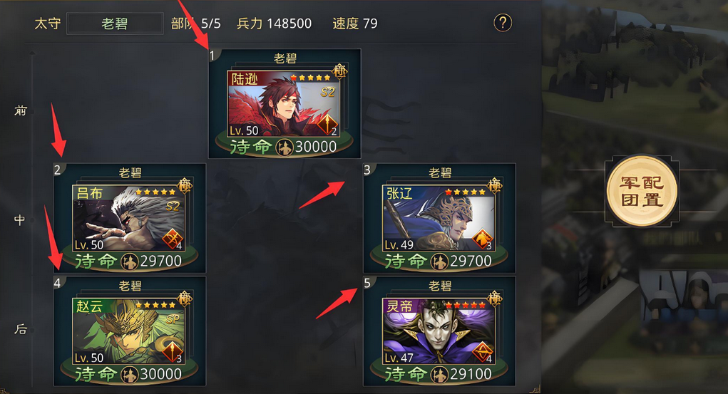728x394 pixels.
Task: Click the spear troop icon on 赵云
Action: point(173,352)
